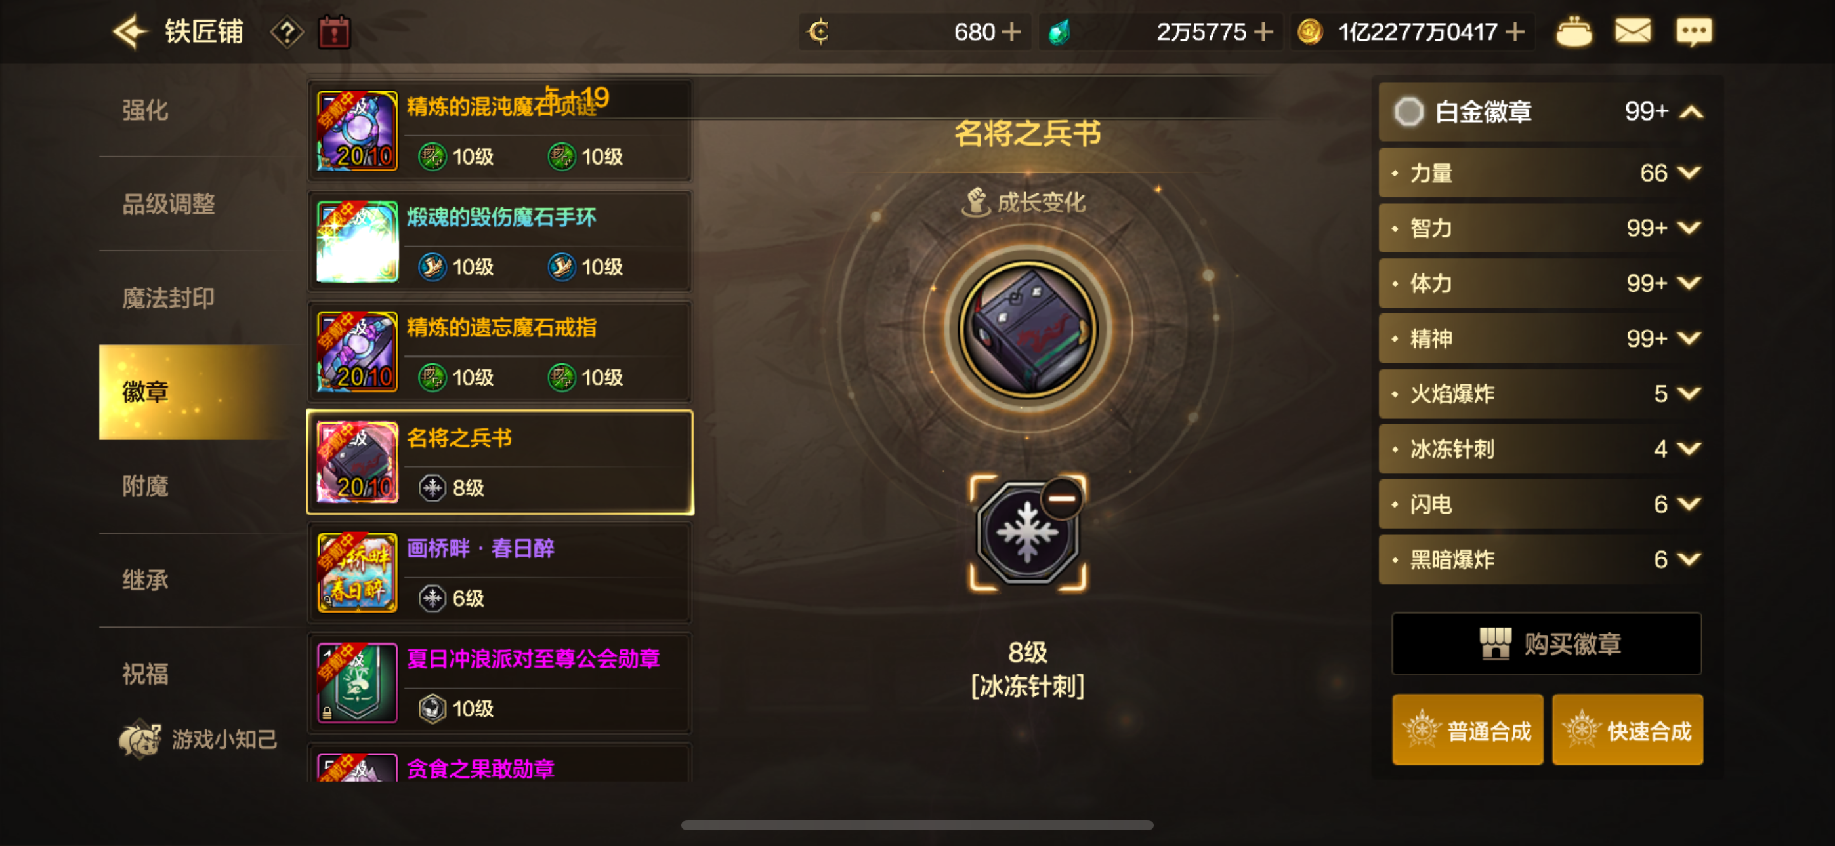Toggle the 白金徽章 radio circle

pyautogui.click(x=1408, y=111)
